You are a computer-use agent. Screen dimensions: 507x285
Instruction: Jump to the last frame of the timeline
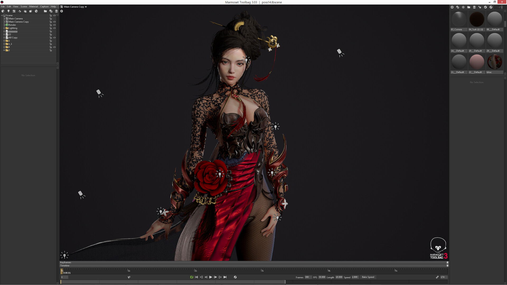(x=225, y=277)
